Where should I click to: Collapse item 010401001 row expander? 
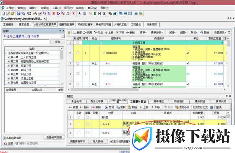click(104, 53)
